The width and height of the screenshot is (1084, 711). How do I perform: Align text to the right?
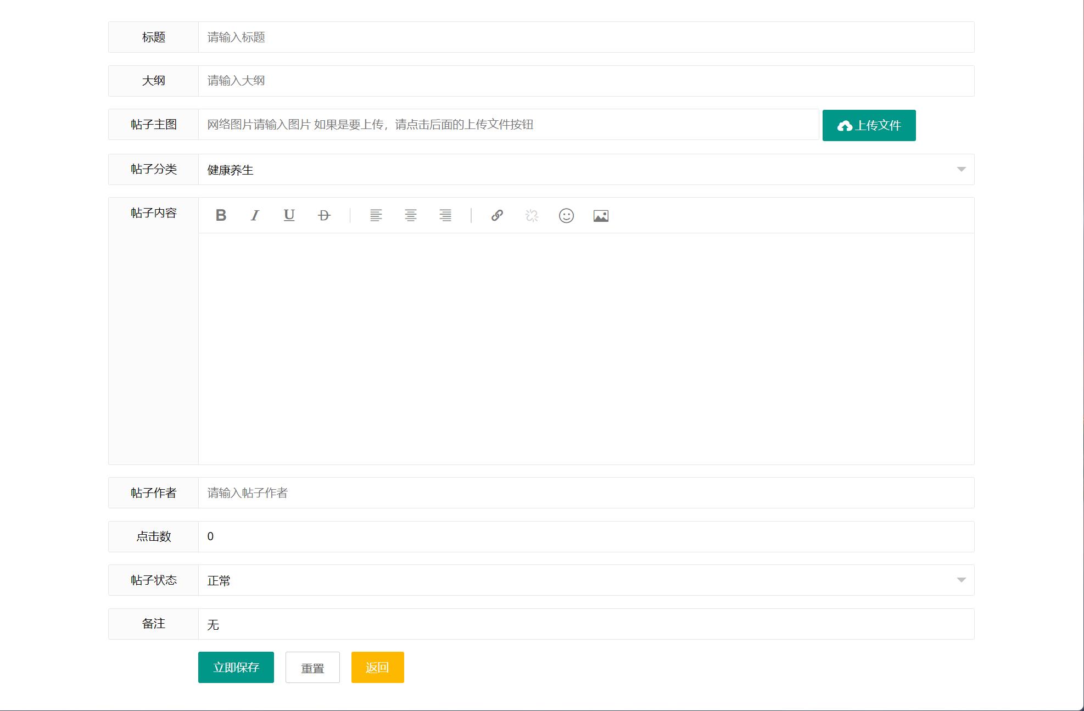tap(445, 215)
